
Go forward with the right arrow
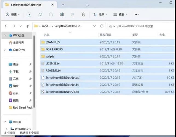[14, 26]
